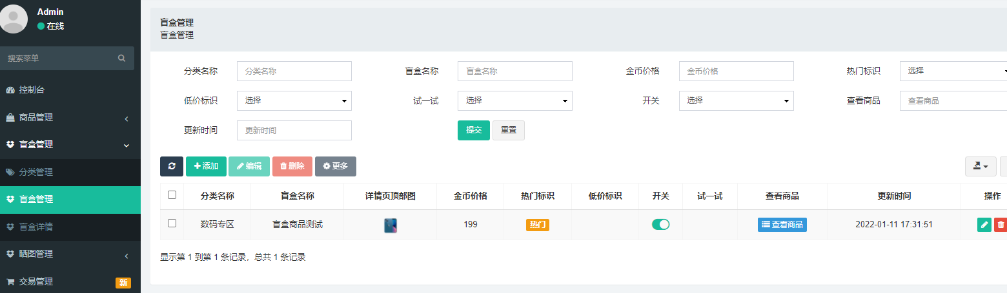1007x293 pixels.
Task: Open the 开关 filter dropdown
Action: coord(736,100)
